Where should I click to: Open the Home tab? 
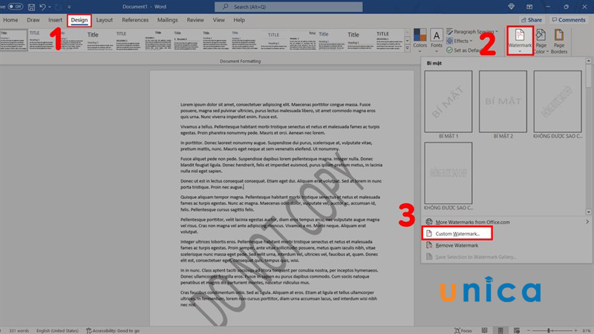[10, 20]
